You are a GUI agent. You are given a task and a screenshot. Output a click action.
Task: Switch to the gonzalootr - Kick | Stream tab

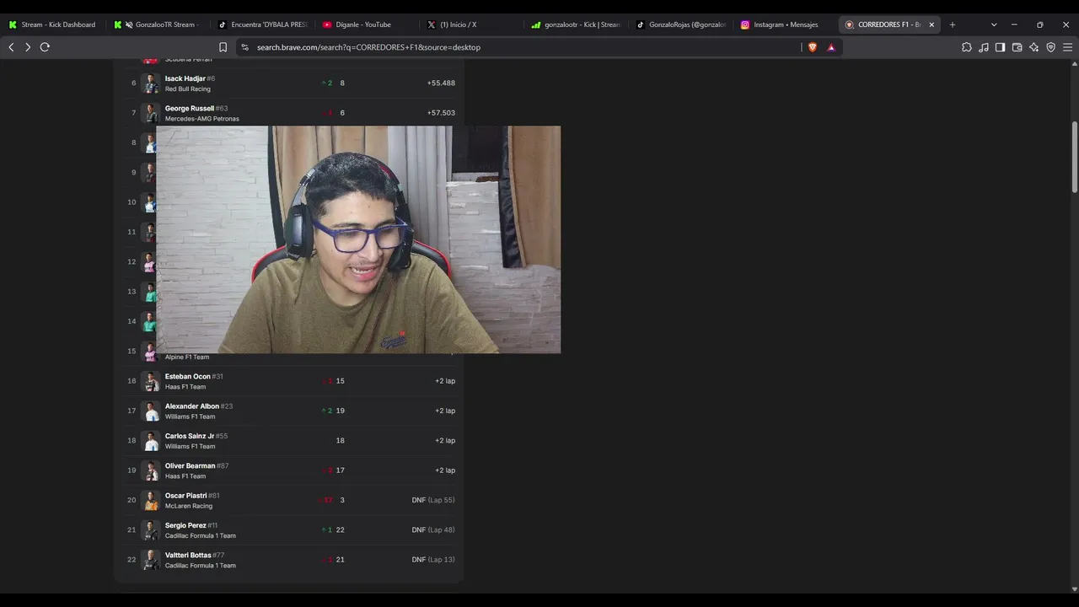[577, 24]
